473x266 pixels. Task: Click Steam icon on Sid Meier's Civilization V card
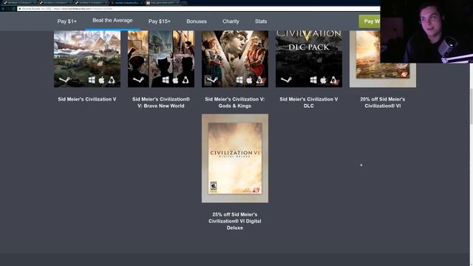tap(65, 80)
